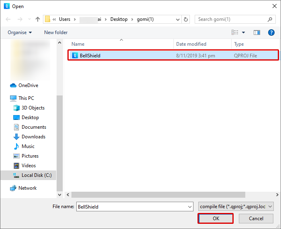The width and height of the screenshot is (281, 229).
Task: Toggle the preview pane icon
Action: (x=257, y=32)
